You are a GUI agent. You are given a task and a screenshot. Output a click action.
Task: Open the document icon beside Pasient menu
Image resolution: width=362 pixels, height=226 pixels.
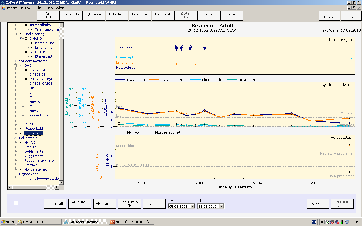3,8
